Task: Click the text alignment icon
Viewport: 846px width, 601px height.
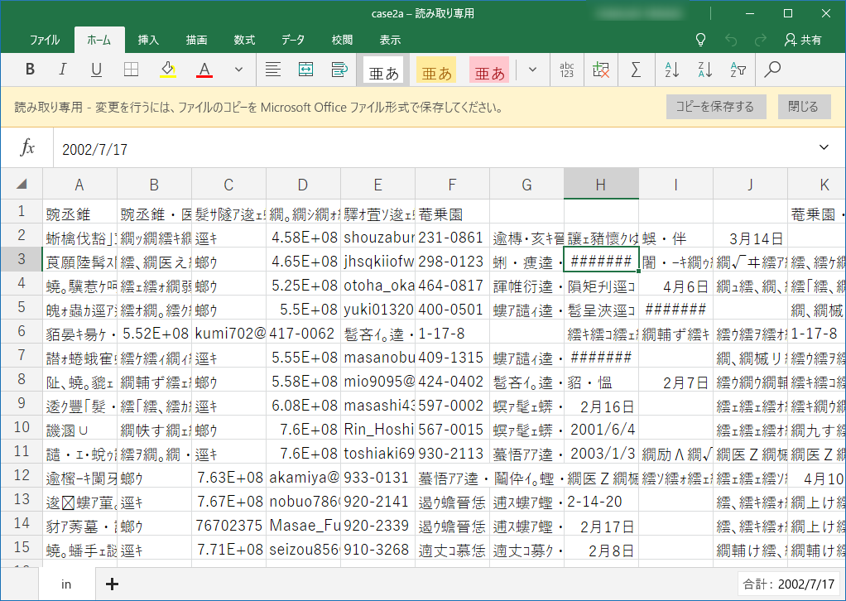Action: pos(273,70)
